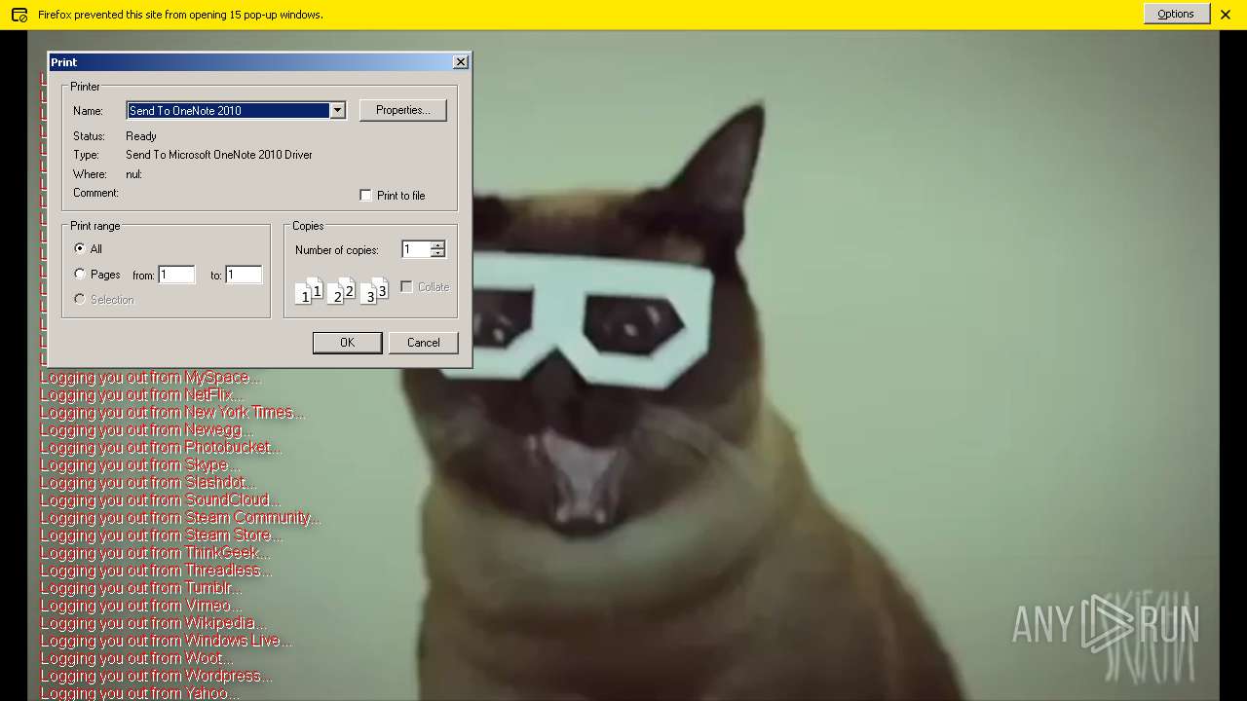The width and height of the screenshot is (1247, 701).
Task: Click the pop-up blocked notification message
Action: coord(180,15)
